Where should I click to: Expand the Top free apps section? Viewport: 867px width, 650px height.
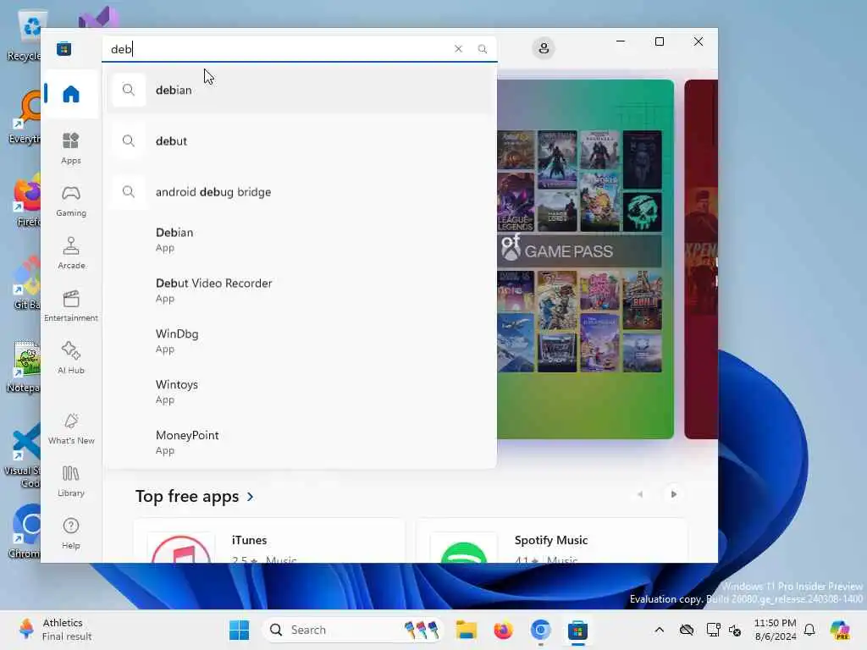coord(195,496)
